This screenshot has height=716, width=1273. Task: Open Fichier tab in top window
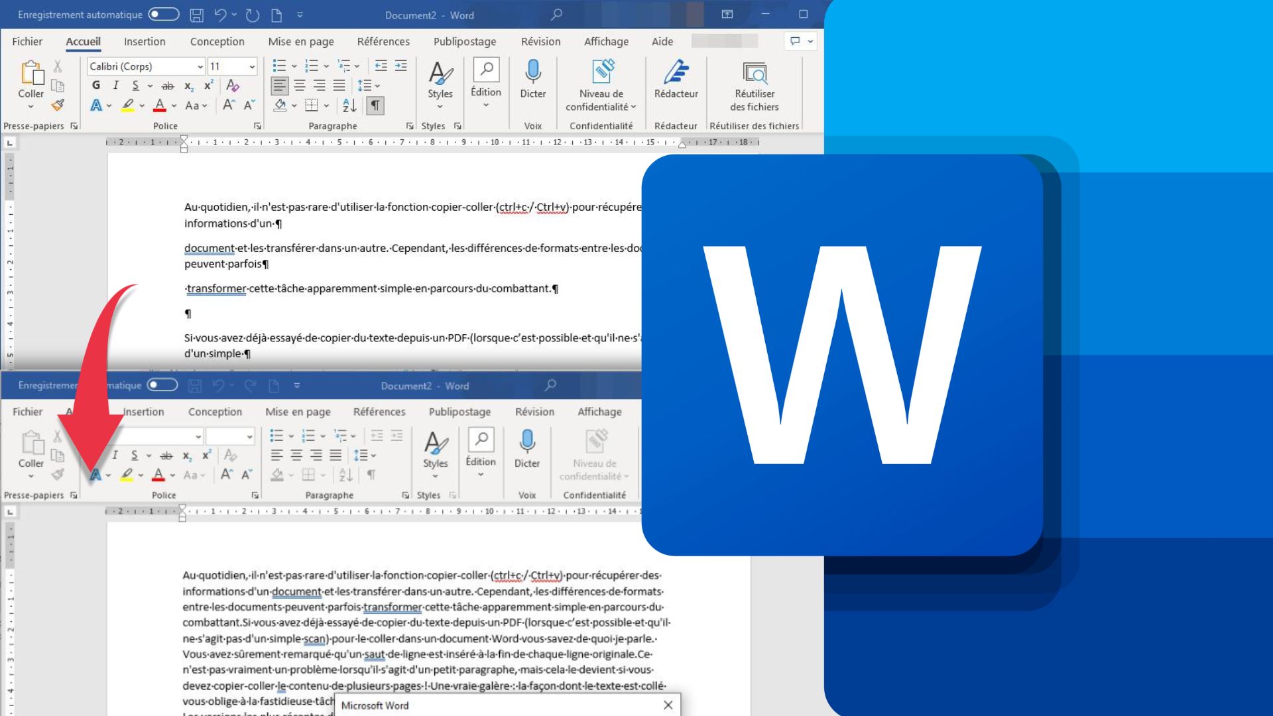click(27, 41)
